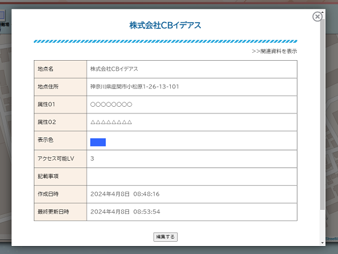Click the 編集する button

165,237
